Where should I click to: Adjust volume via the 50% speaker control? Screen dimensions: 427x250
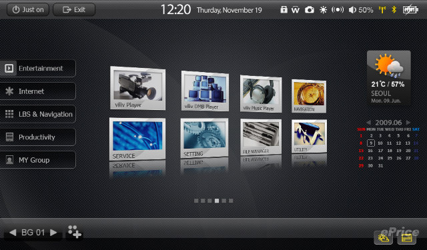[x=361, y=10]
